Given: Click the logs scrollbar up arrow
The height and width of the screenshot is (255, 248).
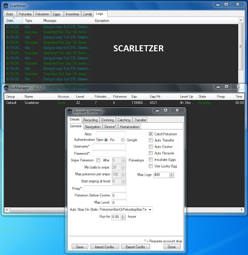Looking at the screenshot, I should click(241, 20).
